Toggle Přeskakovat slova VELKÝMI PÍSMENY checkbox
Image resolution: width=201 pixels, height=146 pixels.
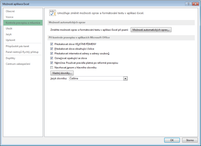pos(52,44)
